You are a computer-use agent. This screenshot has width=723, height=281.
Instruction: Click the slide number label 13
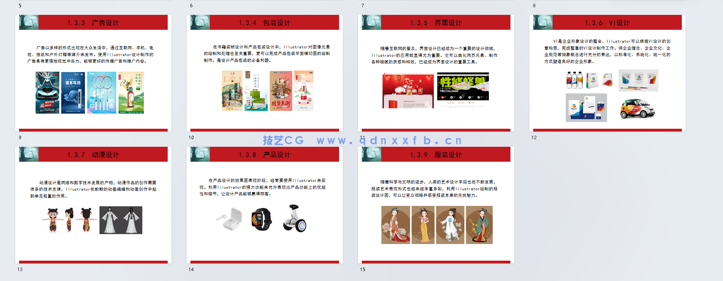pos(20,270)
